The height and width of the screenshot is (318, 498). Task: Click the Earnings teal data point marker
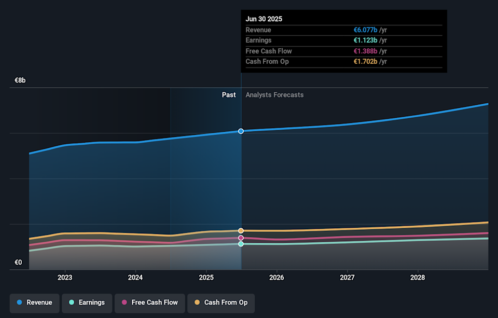tap(241, 244)
